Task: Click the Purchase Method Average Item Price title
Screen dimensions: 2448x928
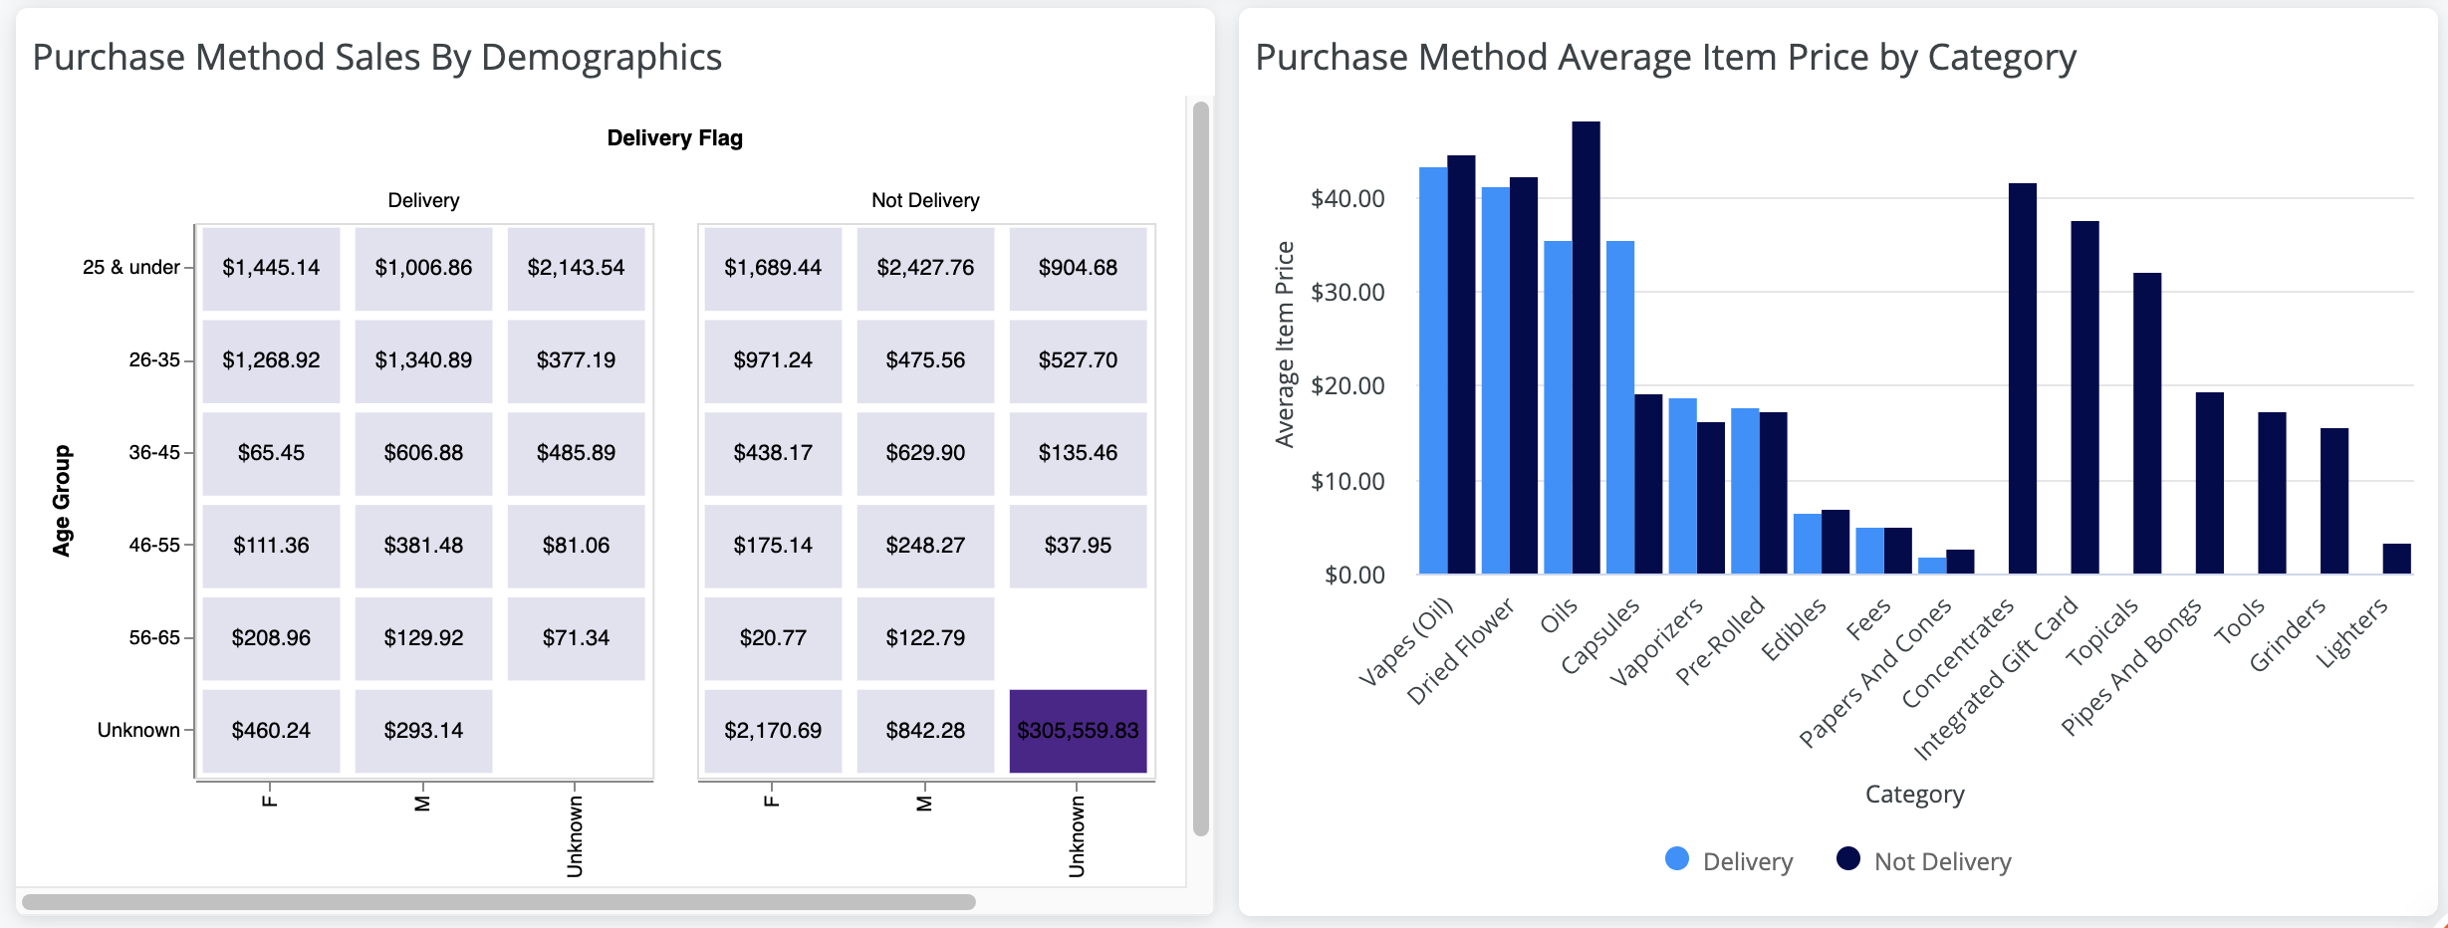Action: point(1665,58)
